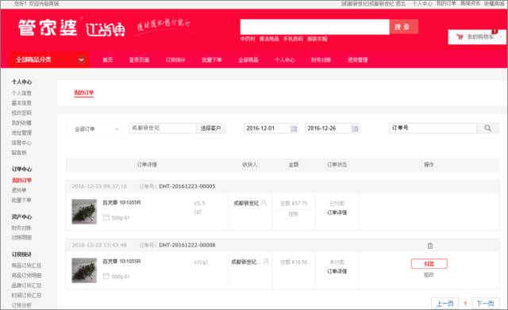Click the 500g-01 package icon in second order
Image resolution: width=508 pixels, height=310 pixels.
[x=106, y=276]
